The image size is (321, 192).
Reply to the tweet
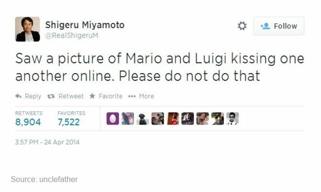28,96
